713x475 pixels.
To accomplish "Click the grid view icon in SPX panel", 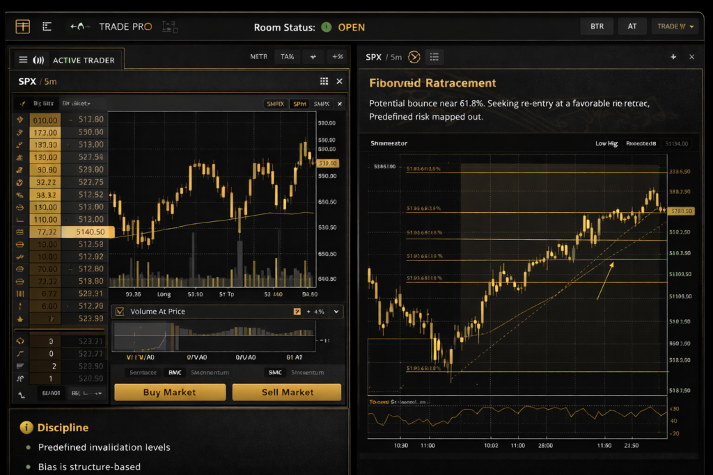I will [x=324, y=81].
